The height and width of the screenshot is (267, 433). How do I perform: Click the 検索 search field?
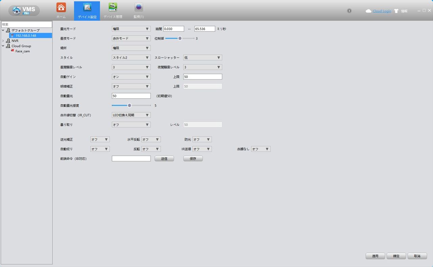(x=27, y=24)
